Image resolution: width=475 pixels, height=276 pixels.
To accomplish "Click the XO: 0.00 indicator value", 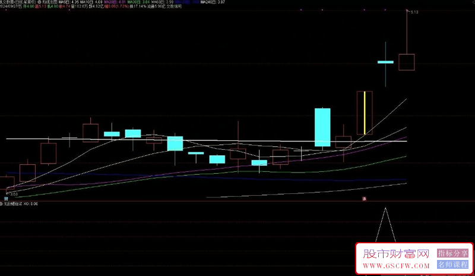I will point(31,204).
